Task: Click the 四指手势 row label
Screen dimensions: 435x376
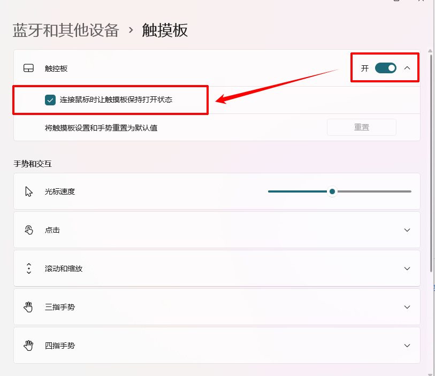Action: (60, 346)
